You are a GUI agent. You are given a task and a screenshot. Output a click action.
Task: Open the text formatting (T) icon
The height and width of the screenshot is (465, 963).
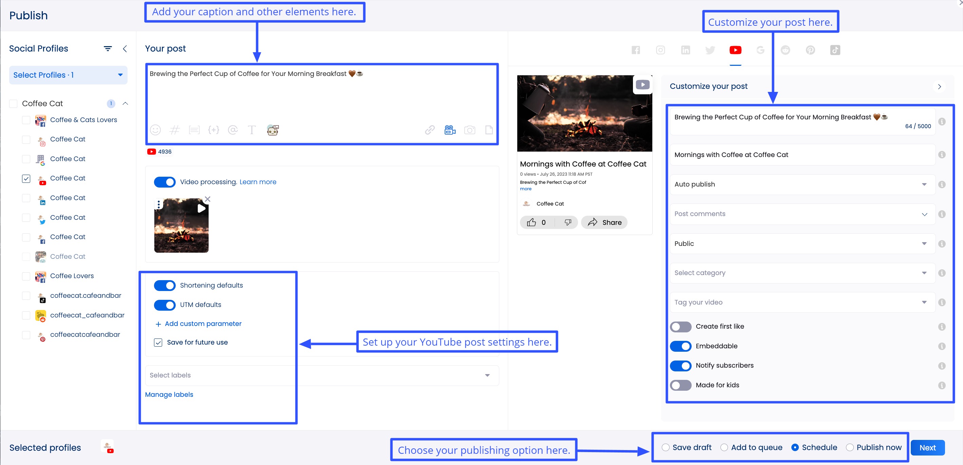252,130
